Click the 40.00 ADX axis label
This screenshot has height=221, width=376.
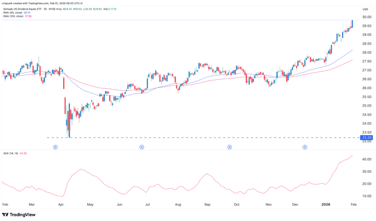pos(367,159)
